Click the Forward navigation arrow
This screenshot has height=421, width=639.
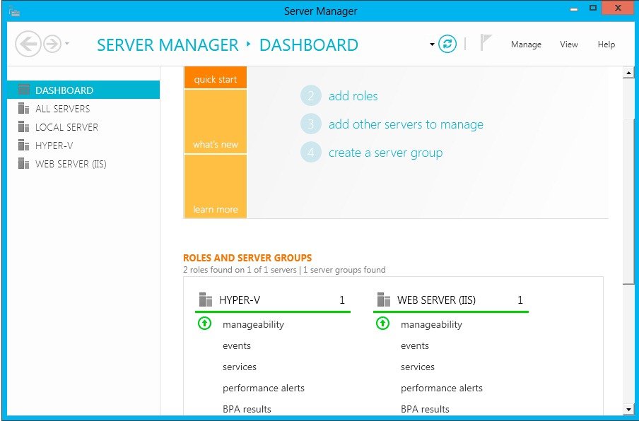pyautogui.click(x=52, y=44)
